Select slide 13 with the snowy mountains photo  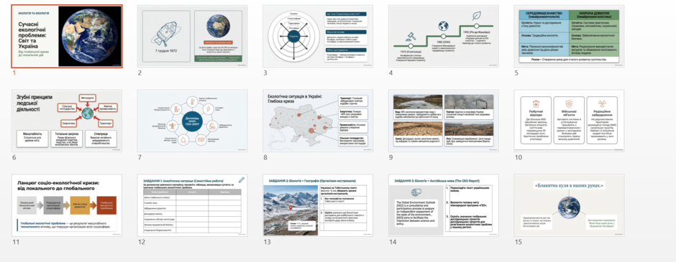(x=318, y=205)
